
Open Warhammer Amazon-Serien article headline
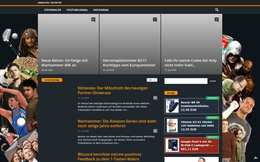(117, 124)
